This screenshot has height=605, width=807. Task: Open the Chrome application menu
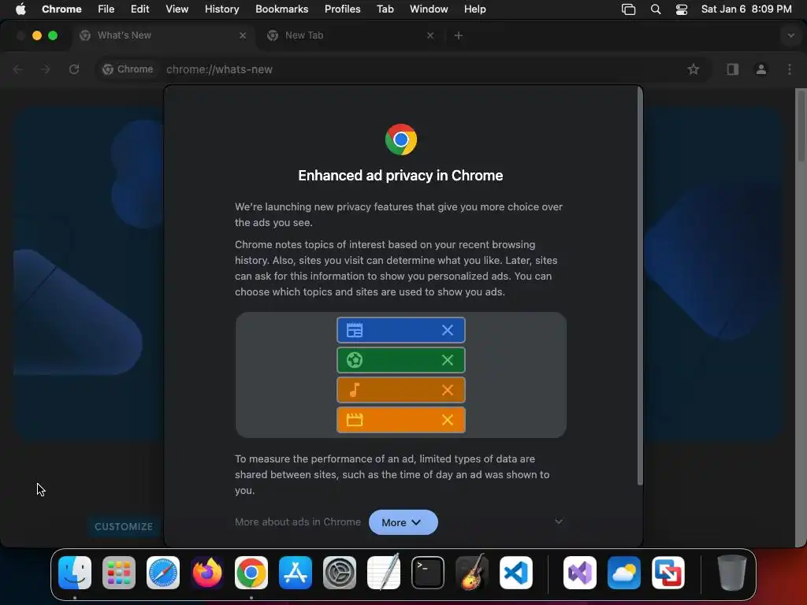click(61, 9)
